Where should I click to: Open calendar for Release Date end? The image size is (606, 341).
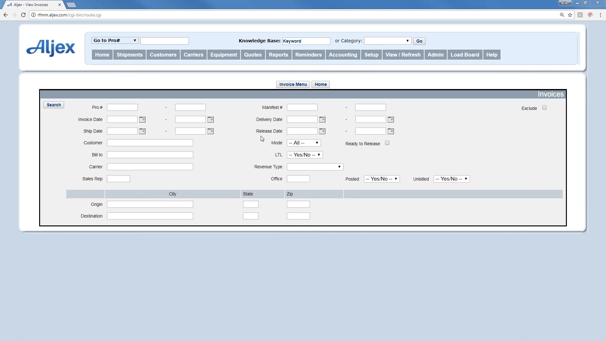click(x=391, y=131)
